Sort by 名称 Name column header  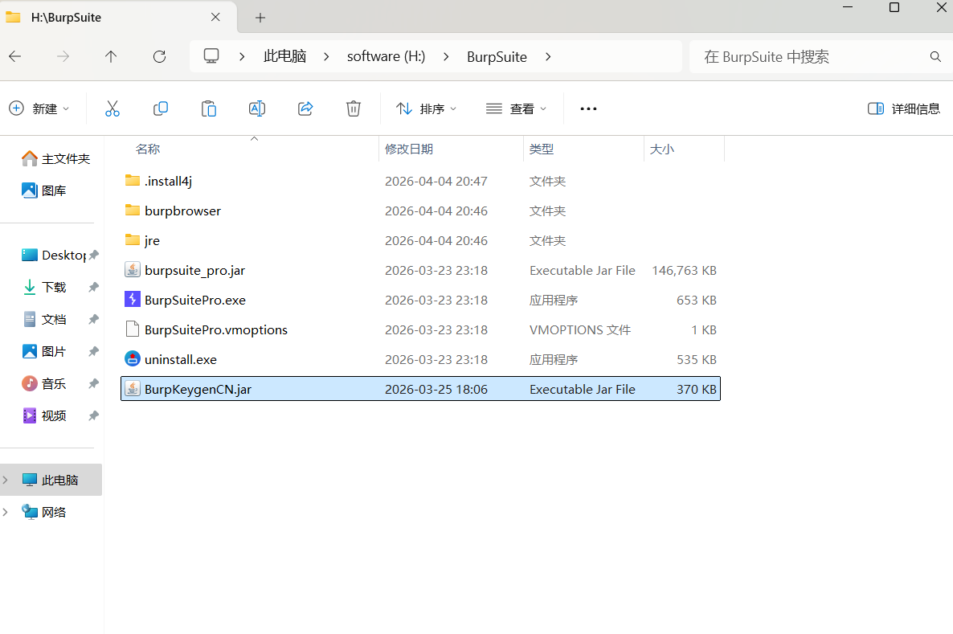pos(148,149)
